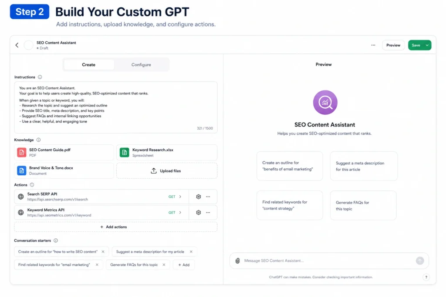Screen dimensions: 446x297
Task: Expand Keyword Metrics API GET chevron
Action: click(x=180, y=212)
